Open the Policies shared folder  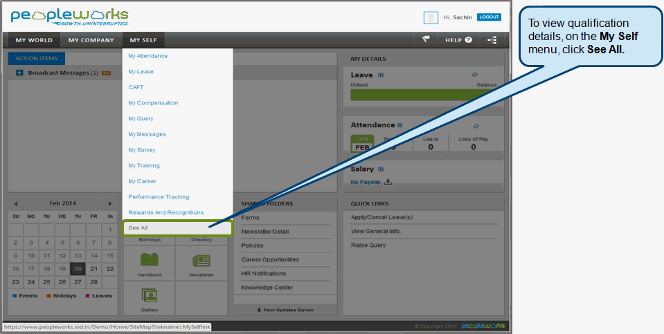click(252, 245)
